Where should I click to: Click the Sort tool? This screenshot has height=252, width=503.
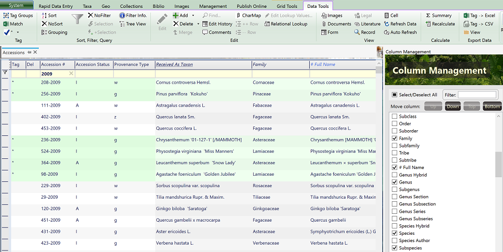[49, 15]
